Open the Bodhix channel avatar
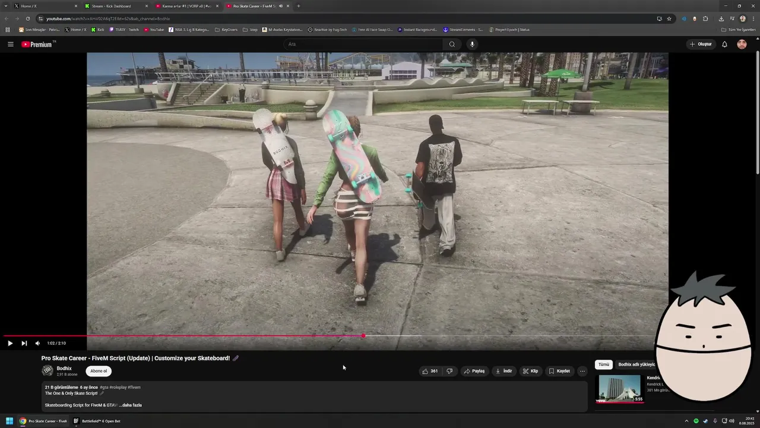This screenshot has width=760, height=428. [47, 371]
